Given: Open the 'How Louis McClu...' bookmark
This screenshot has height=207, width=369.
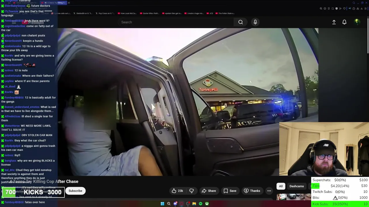Looking at the screenshot, I should pos(127,13).
